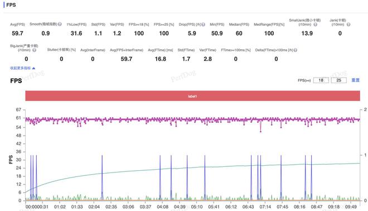
Task: Click the BigJank help question icon
Action: click(34, 50)
